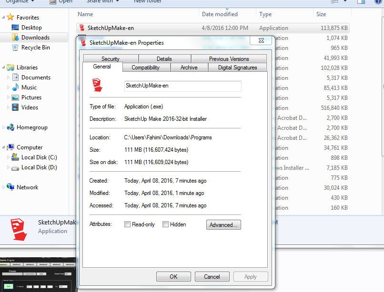
Task: Click the Explorer file list vertical scrollbar
Action: pos(383,86)
